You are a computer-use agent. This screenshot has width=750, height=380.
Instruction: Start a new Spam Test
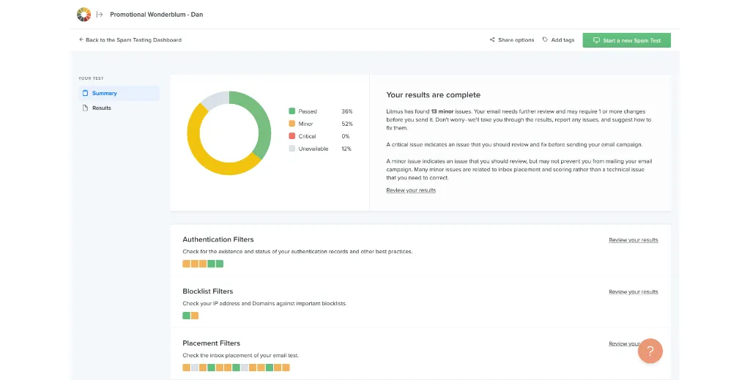627,40
